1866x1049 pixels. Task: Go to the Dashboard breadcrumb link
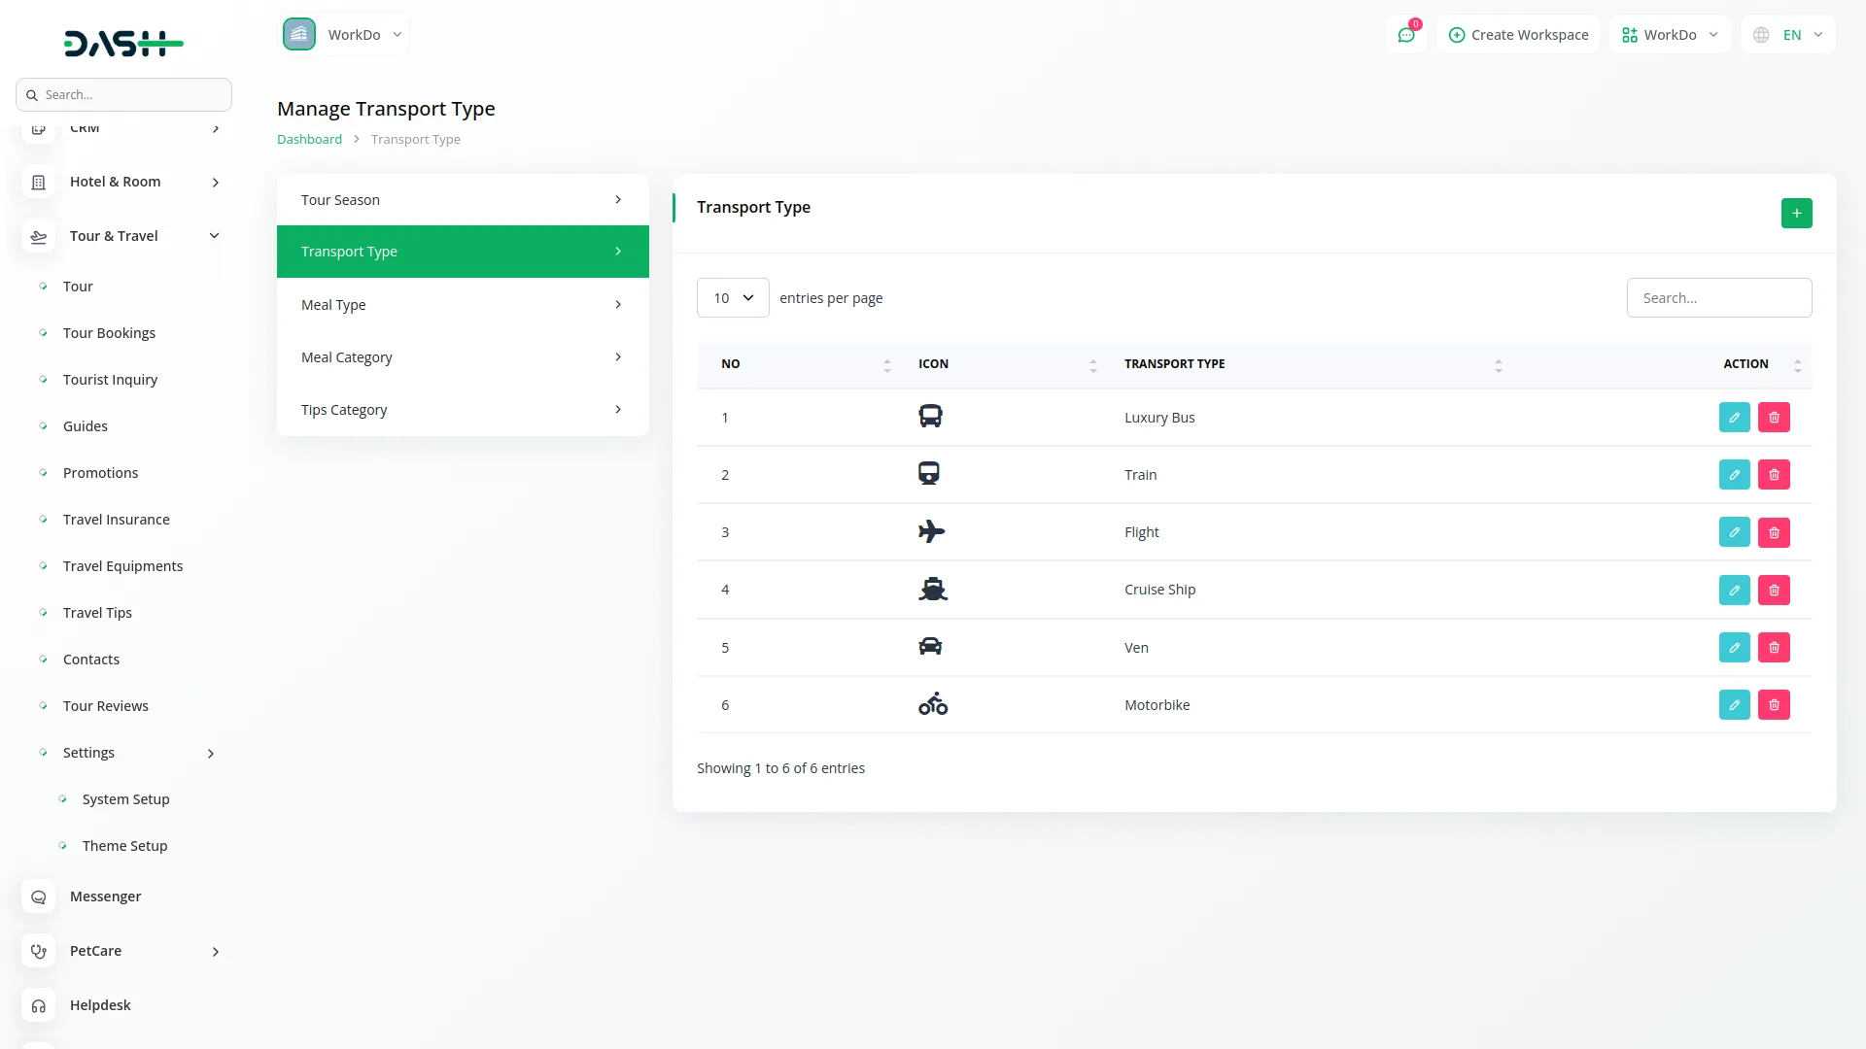pos(309,140)
